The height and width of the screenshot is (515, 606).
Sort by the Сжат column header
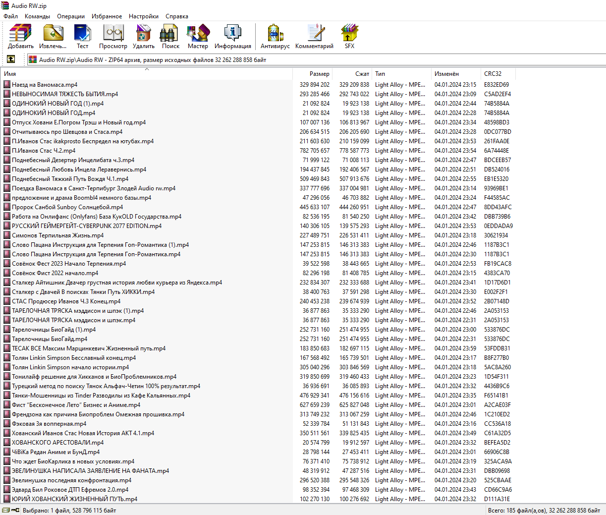(x=352, y=73)
